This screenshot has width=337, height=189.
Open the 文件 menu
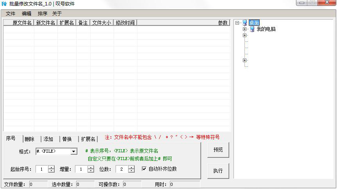coord(11,14)
